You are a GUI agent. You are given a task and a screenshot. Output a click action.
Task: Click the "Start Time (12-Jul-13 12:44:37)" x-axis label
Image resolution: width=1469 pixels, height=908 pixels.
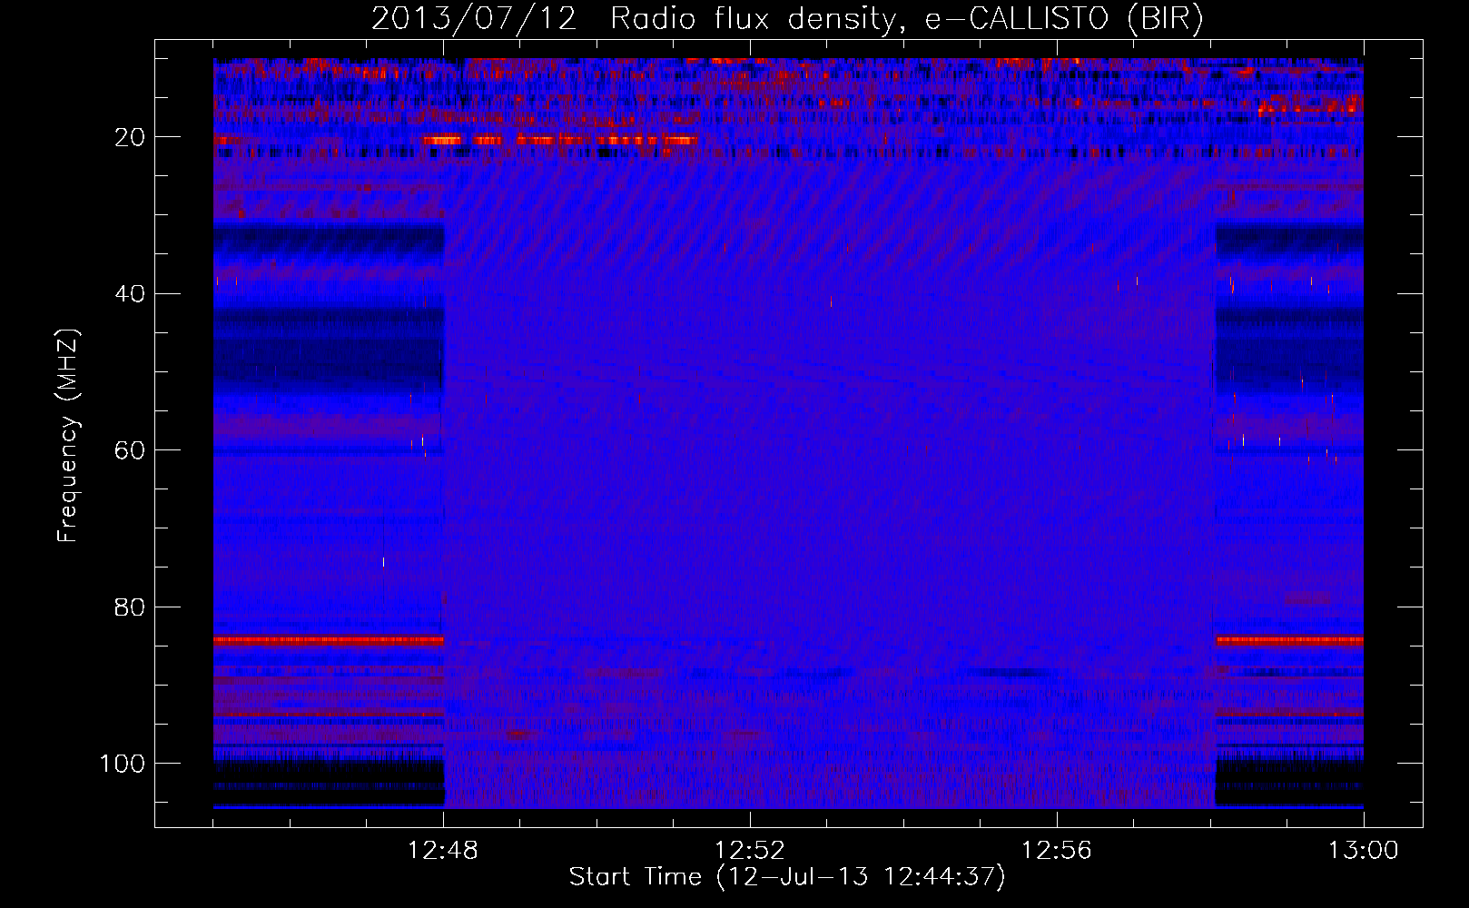click(788, 877)
